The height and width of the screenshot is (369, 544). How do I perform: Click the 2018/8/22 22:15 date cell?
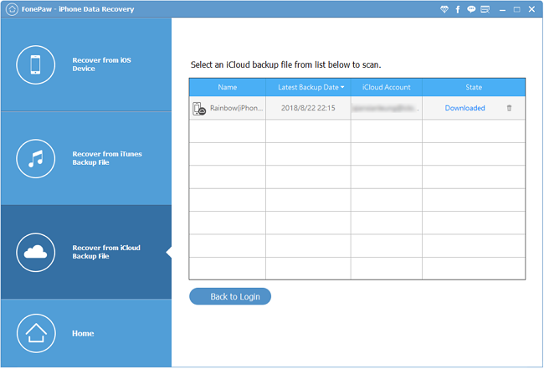[x=308, y=108]
